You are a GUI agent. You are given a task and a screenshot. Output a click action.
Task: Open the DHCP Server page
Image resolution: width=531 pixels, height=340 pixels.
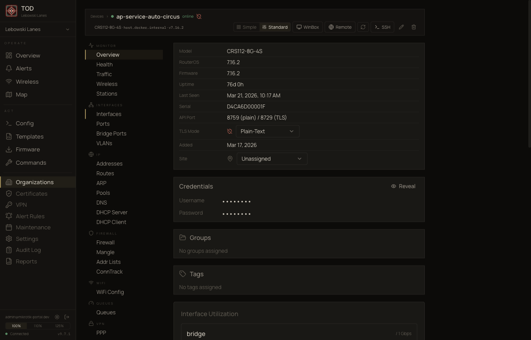[112, 212]
